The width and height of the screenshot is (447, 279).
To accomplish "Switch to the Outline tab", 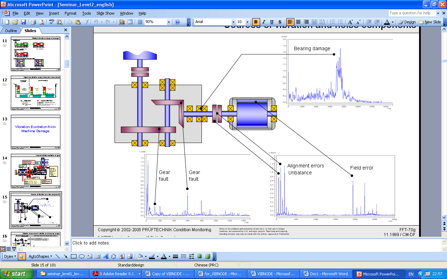I will tap(11, 31).
